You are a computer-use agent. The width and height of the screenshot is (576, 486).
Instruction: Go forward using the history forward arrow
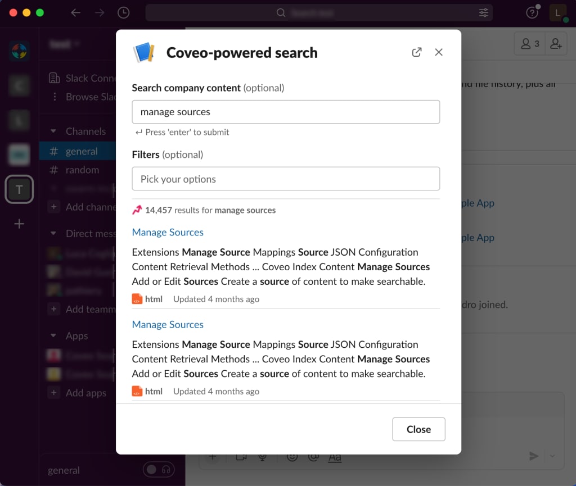click(x=100, y=12)
